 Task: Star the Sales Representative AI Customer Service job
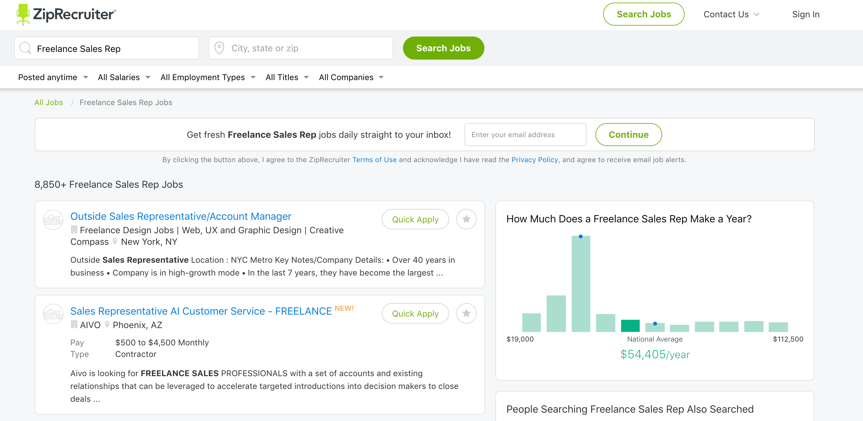pyautogui.click(x=466, y=313)
